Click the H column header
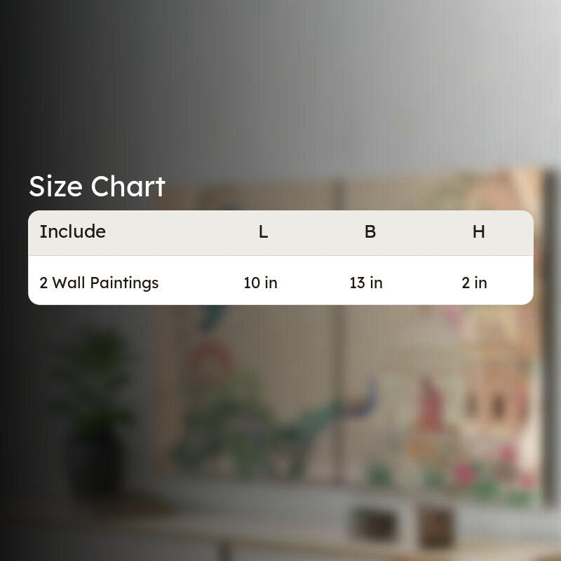561x561 pixels. coord(479,232)
